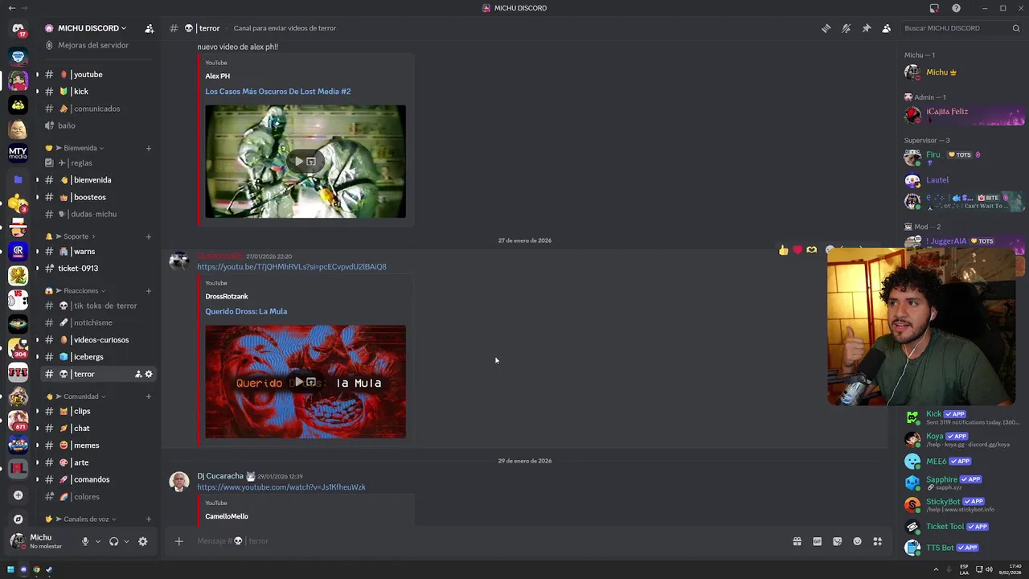This screenshot has height=579, width=1029.
Task: Open the comunicados channel
Action: [x=96, y=109]
